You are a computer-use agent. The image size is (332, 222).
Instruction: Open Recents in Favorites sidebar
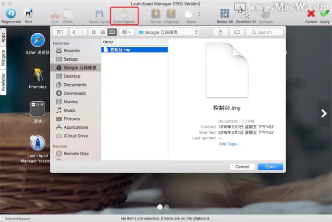(75, 51)
